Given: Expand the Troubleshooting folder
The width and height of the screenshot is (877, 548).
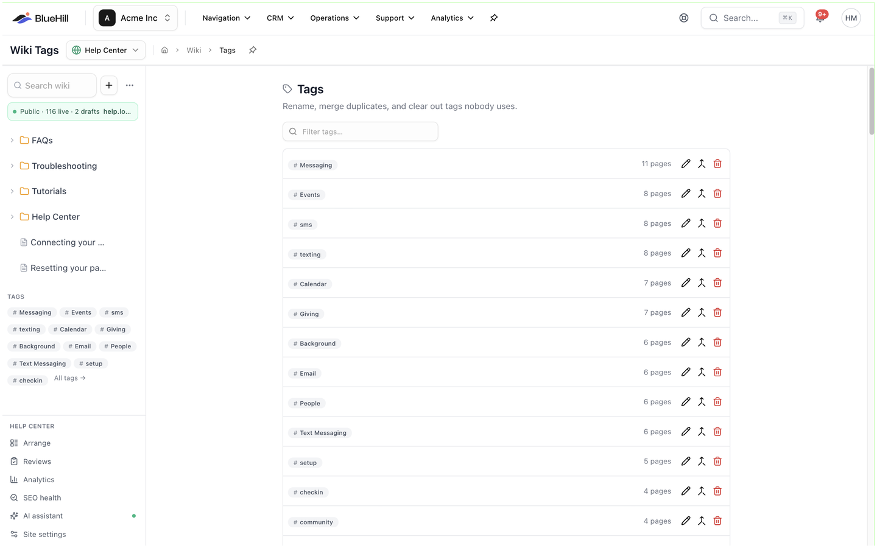Looking at the screenshot, I should (12, 166).
